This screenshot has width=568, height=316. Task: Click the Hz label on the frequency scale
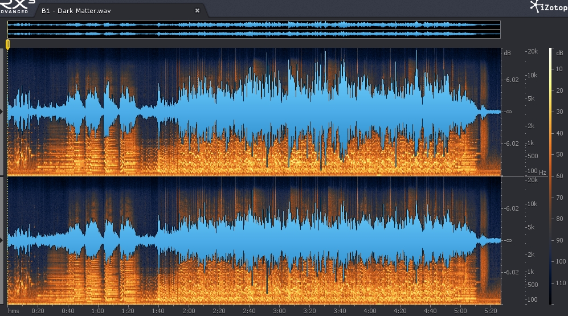pos(542,173)
